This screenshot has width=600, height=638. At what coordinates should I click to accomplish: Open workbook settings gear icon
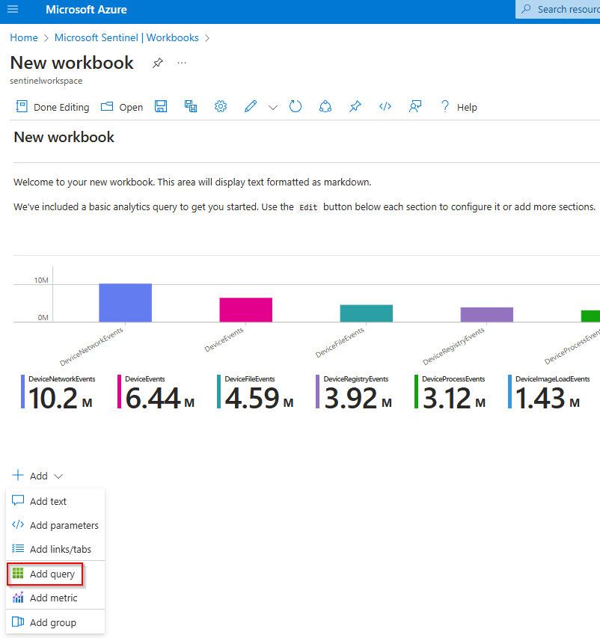(x=221, y=107)
